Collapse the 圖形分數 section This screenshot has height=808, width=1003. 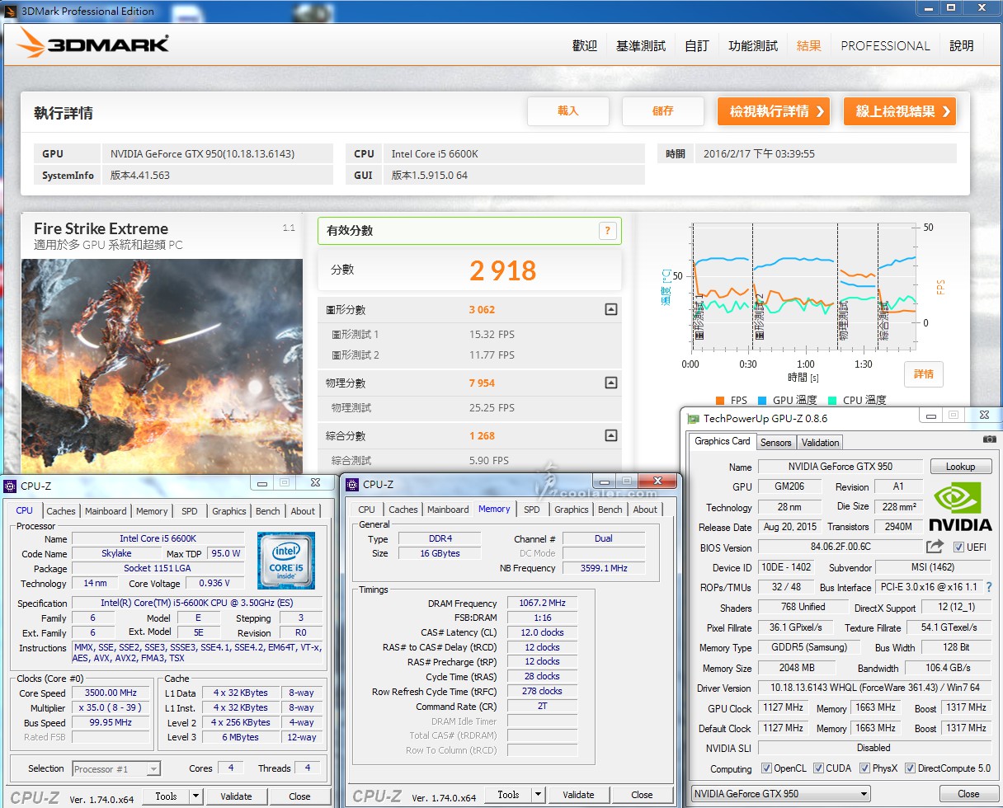tap(610, 310)
